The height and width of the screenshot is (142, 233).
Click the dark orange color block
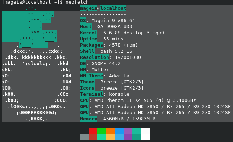click(x=111, y=131)
